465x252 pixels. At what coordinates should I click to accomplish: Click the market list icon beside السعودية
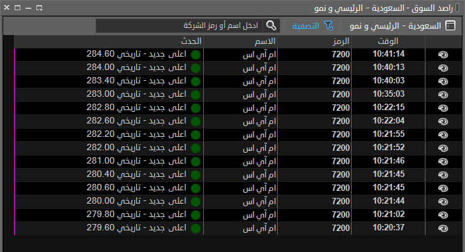(450, 25)
